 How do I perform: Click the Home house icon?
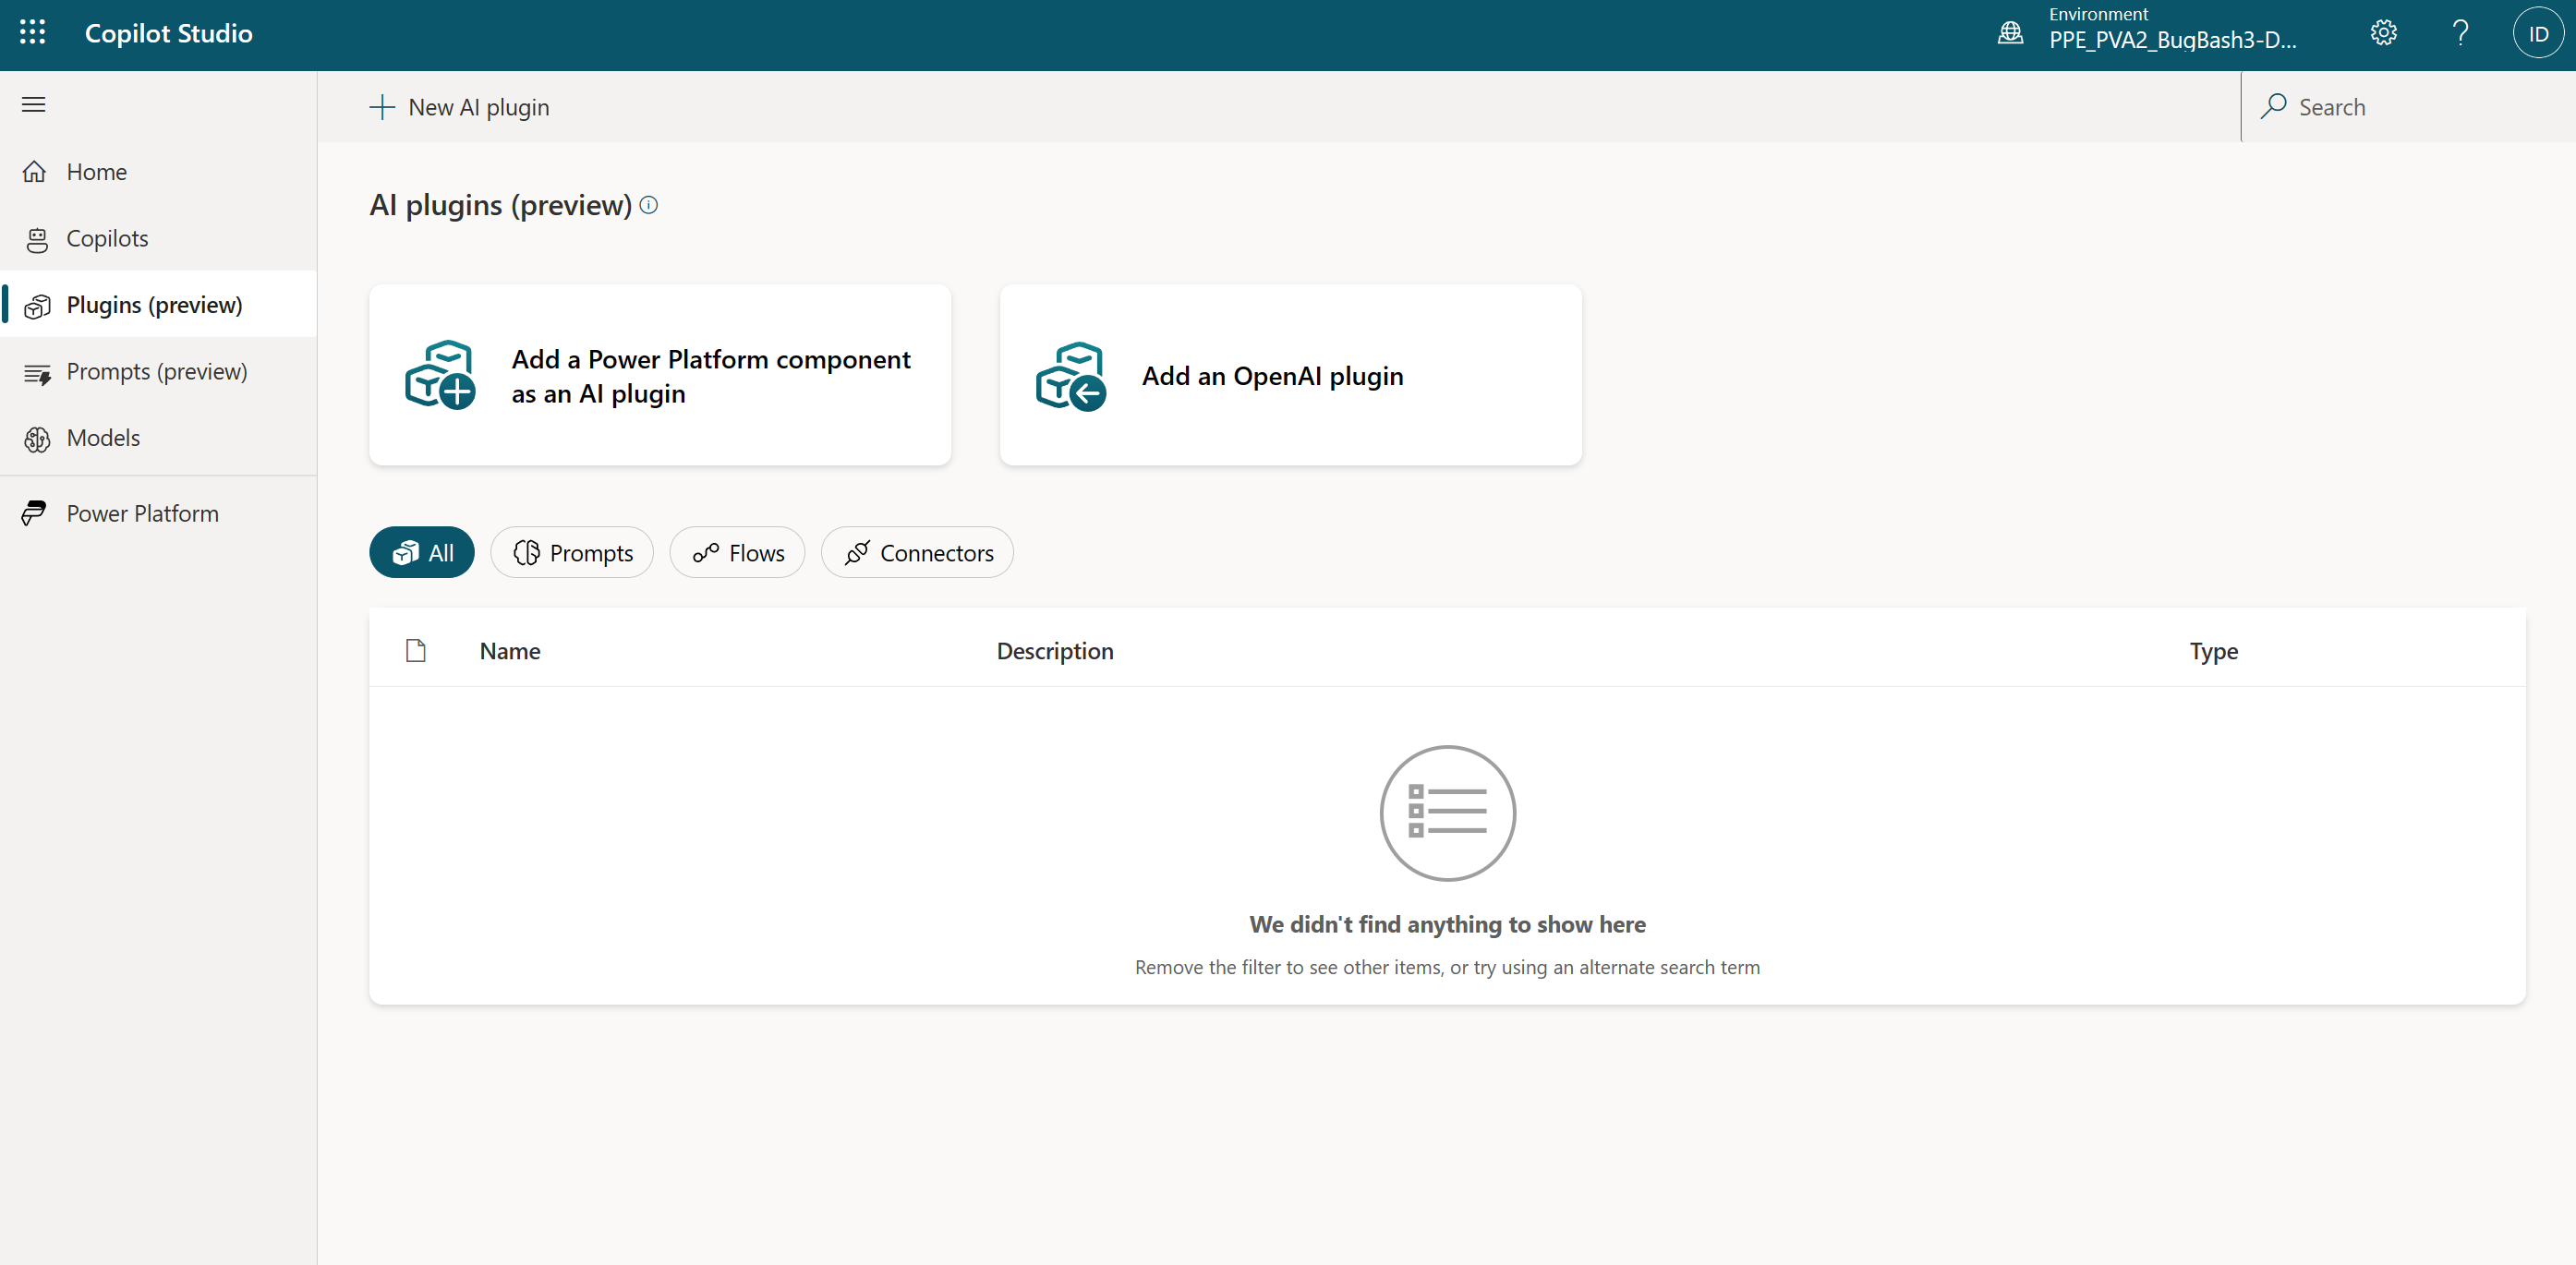point(35,172)
